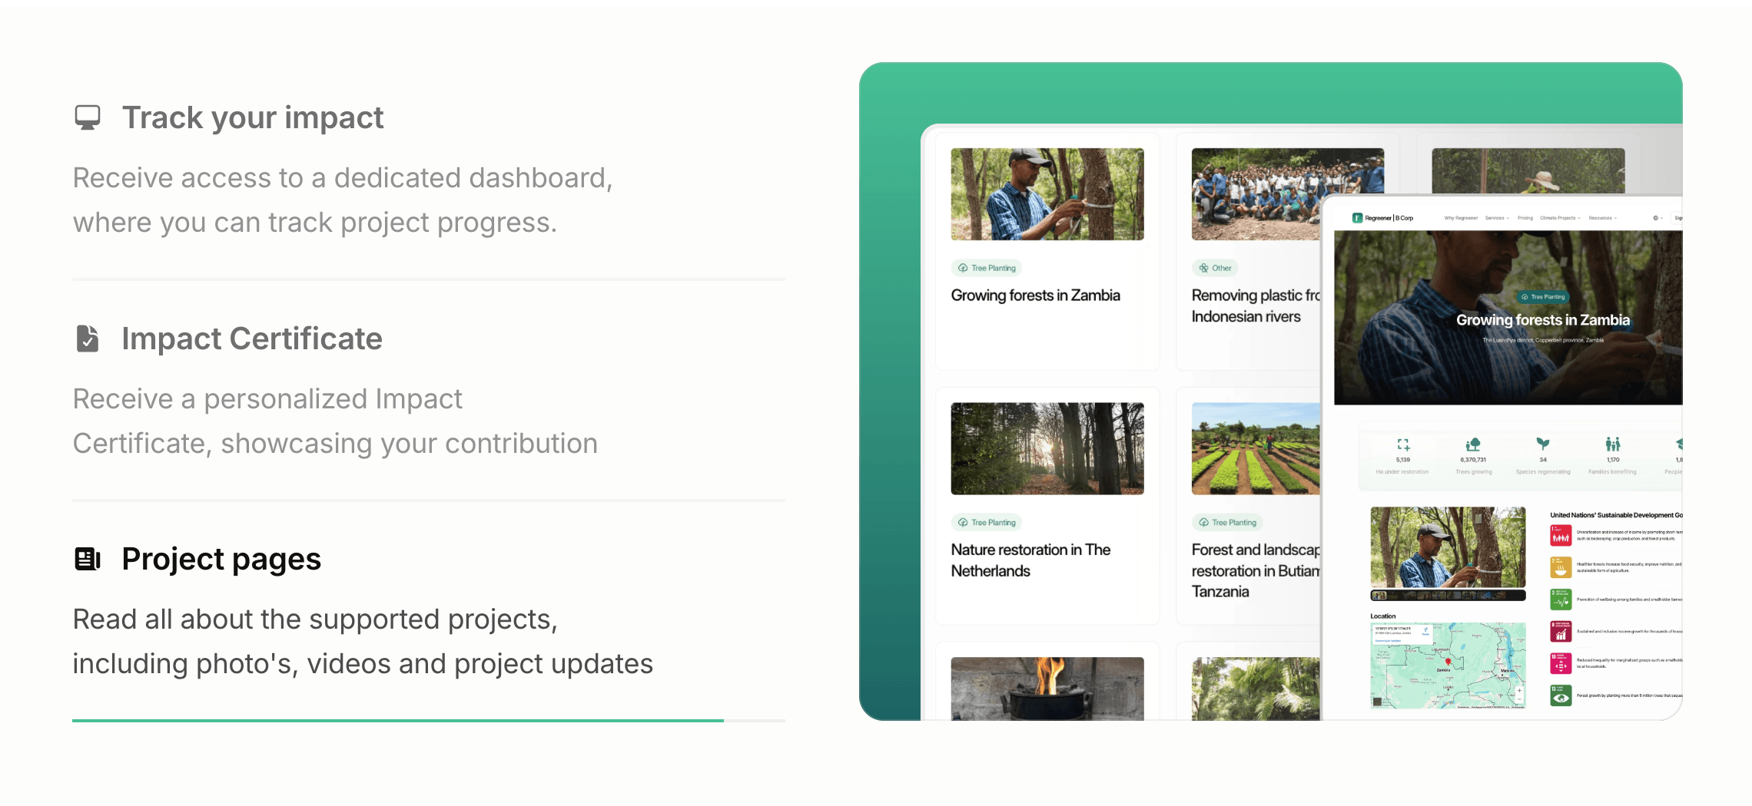
Task: Click the Ha under restoration area icon
Action: pos(1403,444)
